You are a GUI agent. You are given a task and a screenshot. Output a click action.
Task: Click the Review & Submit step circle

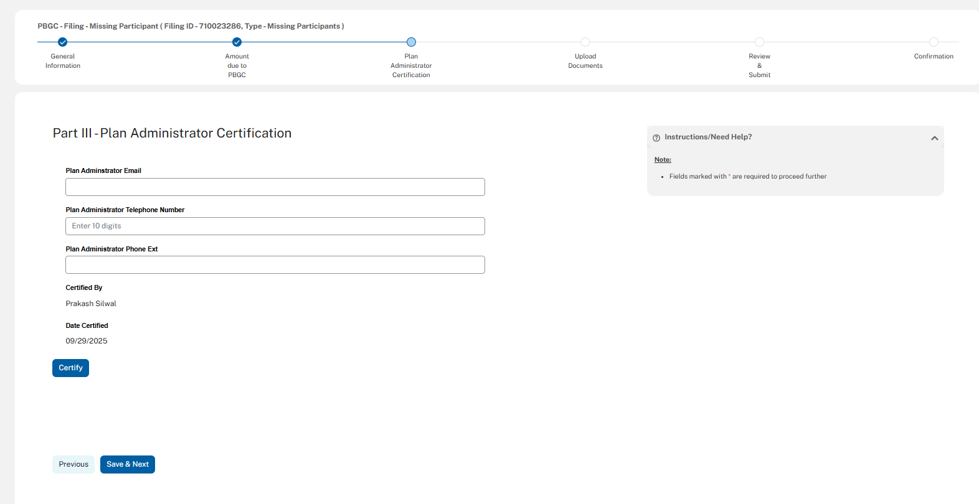(x=759, y=42)
